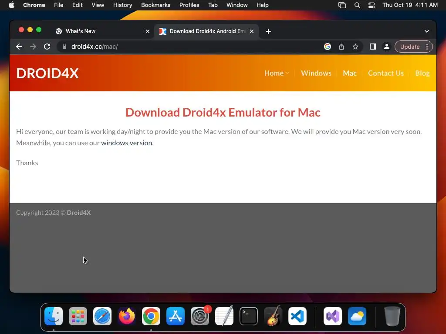Click the DROID4X site logo

pos(47,73)
